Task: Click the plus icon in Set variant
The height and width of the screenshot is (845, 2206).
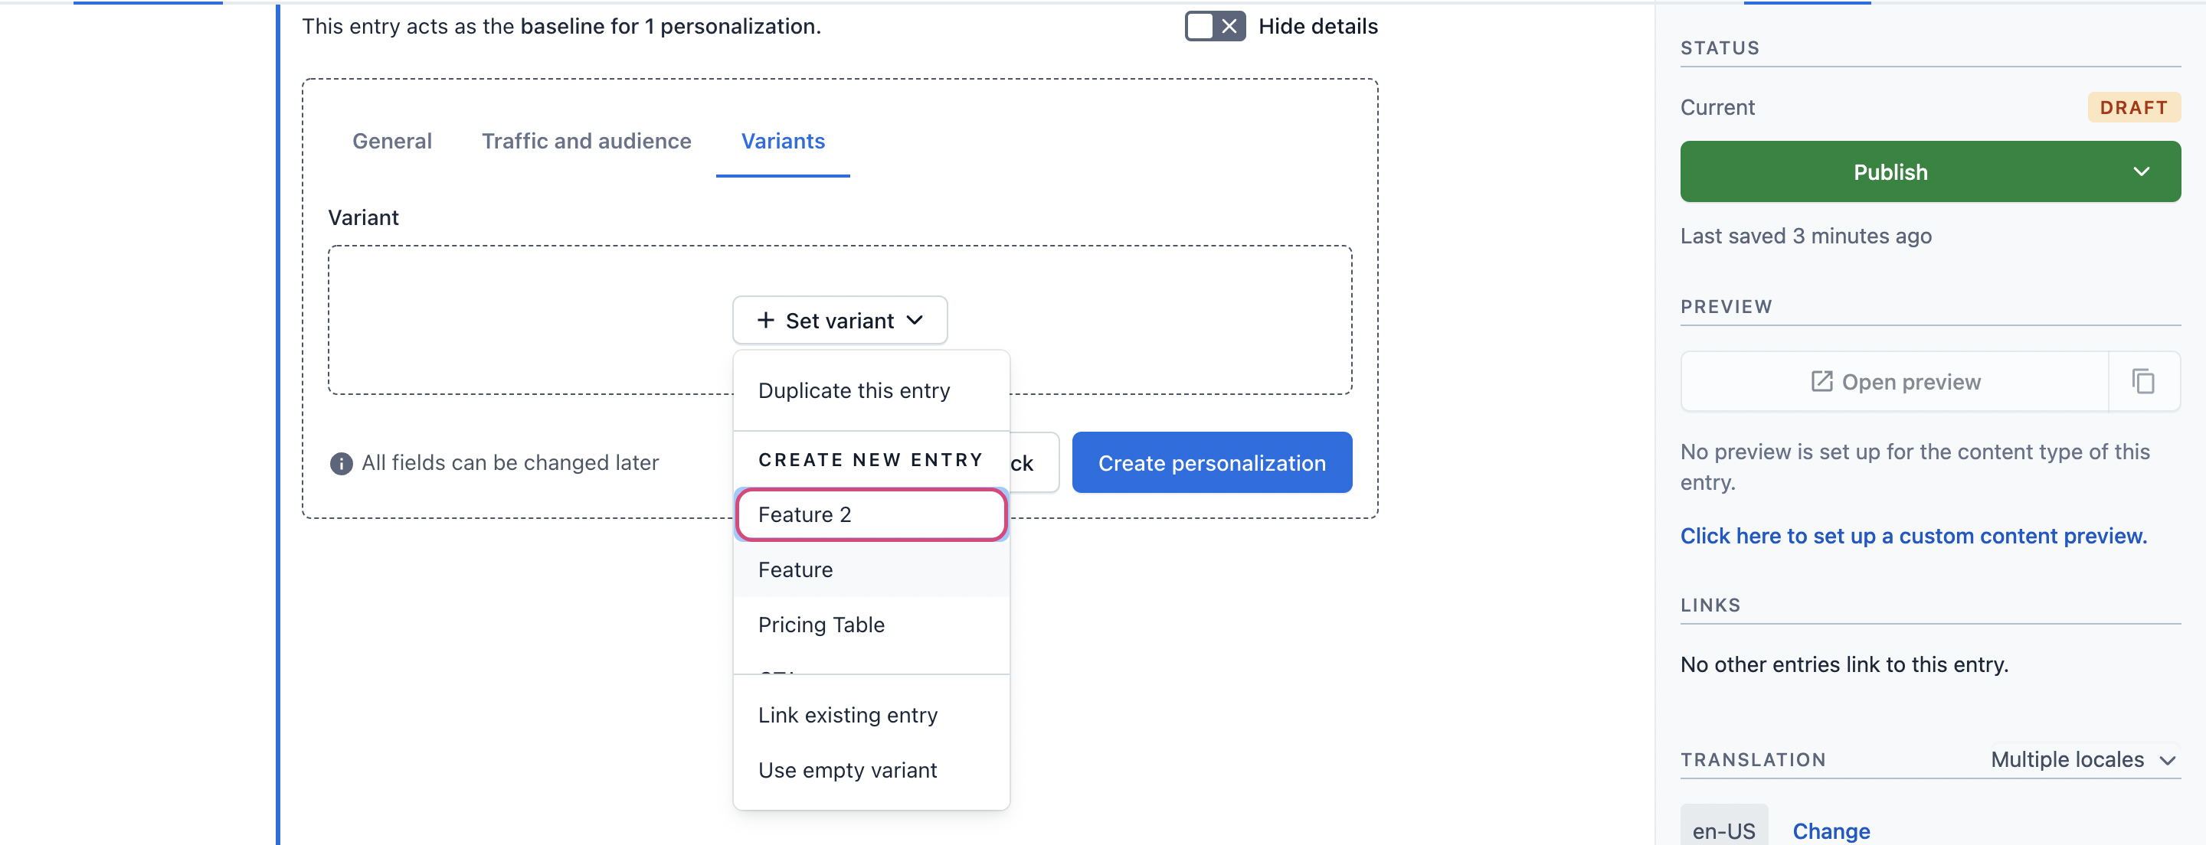Action: (x=764, y=320)
